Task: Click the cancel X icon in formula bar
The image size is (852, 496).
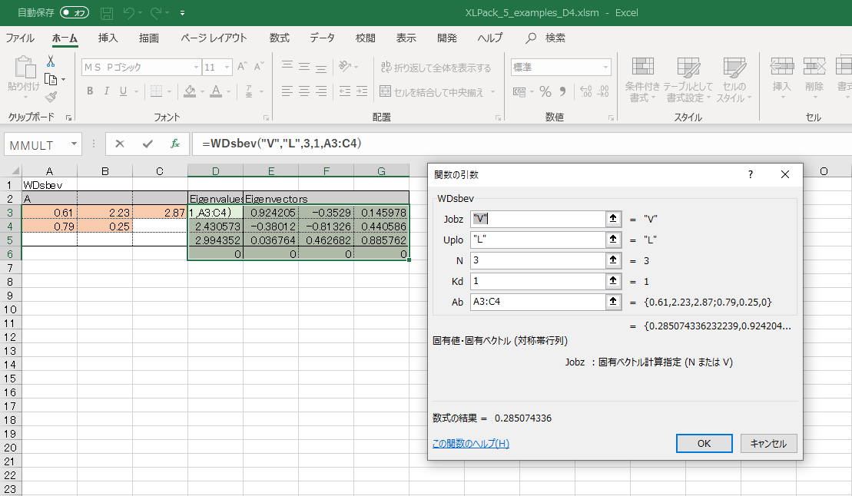Action: pos(120,144)
